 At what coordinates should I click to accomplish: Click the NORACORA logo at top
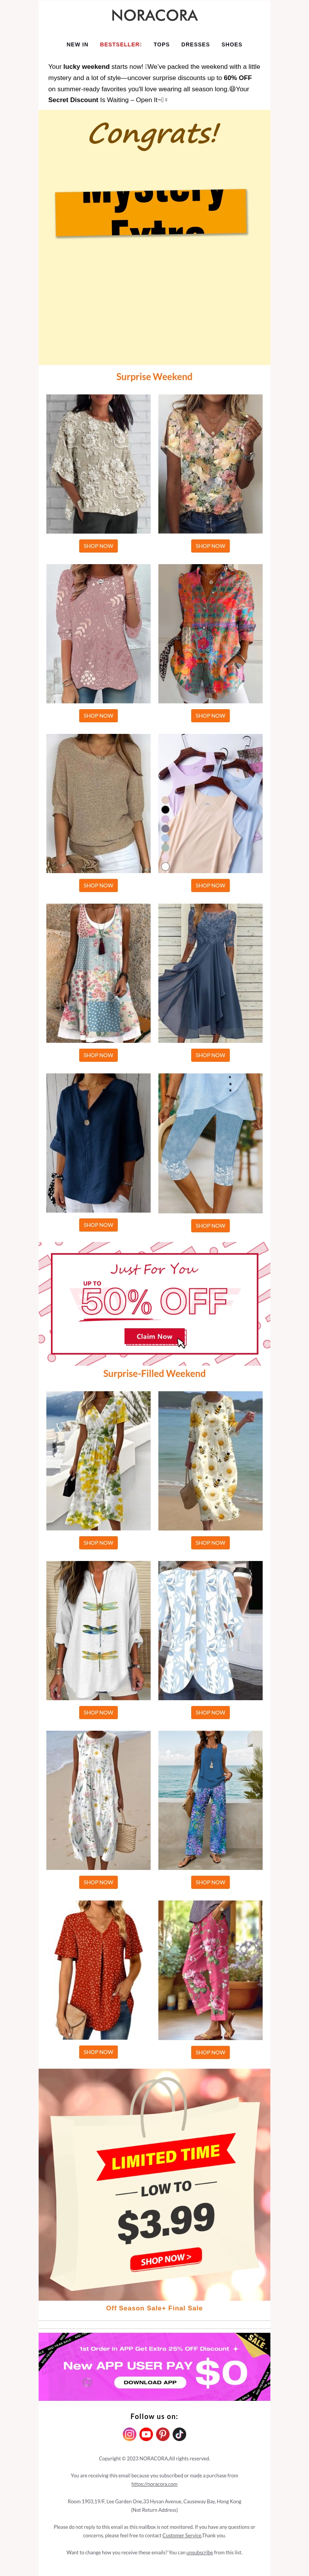154,15
